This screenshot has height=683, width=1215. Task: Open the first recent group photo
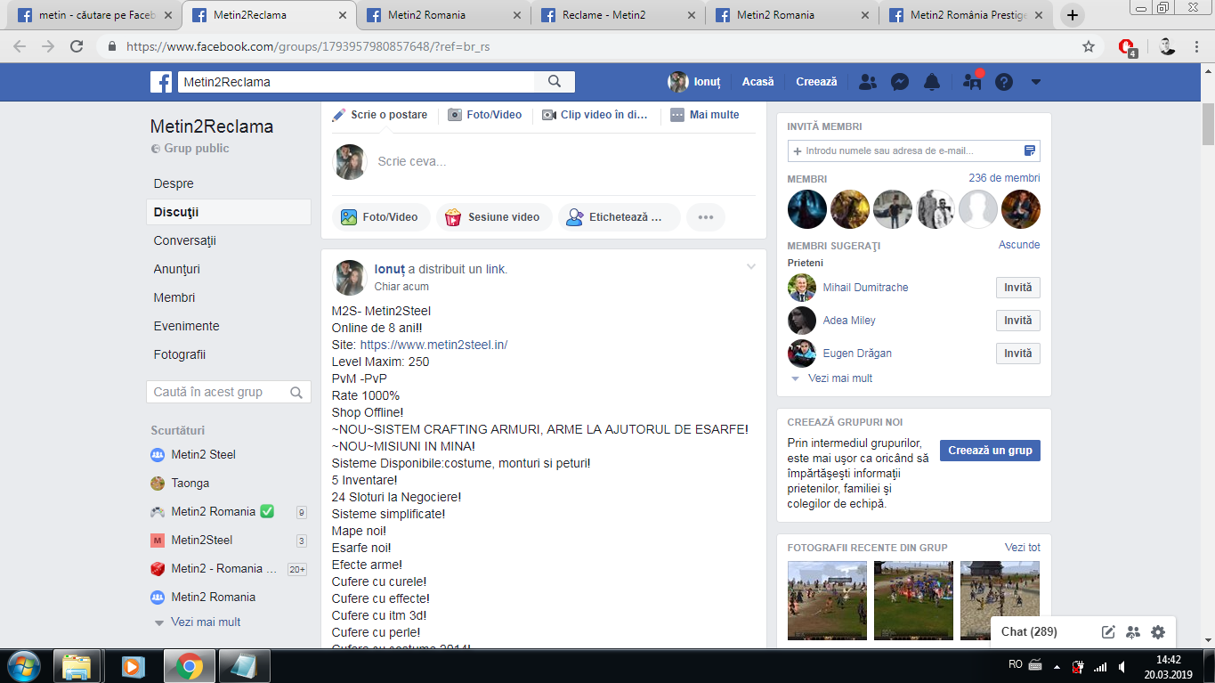click(x=827, y=600)
